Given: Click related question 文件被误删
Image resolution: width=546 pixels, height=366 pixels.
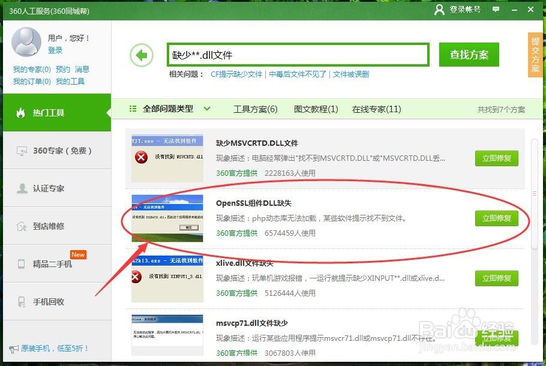Looking at the screenshot, I should [x=350, y=74].
